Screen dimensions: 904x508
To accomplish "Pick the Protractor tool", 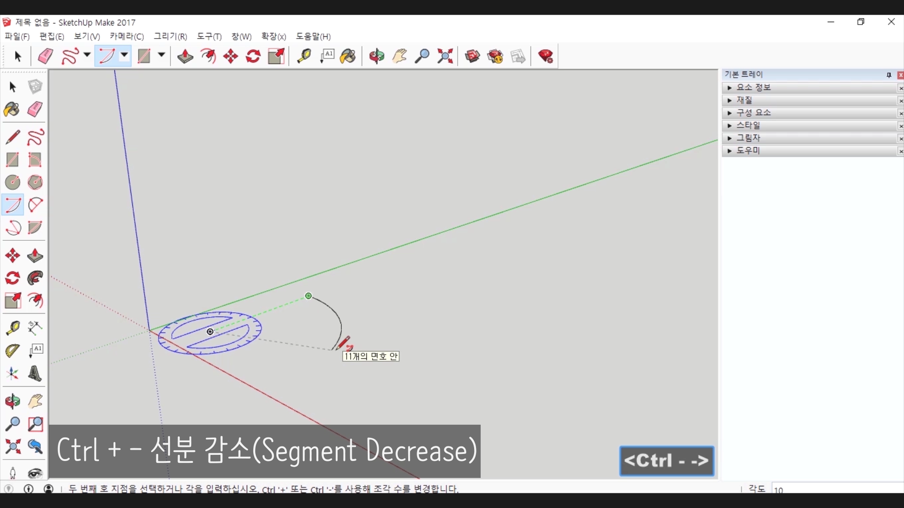I will click(12, 350).
